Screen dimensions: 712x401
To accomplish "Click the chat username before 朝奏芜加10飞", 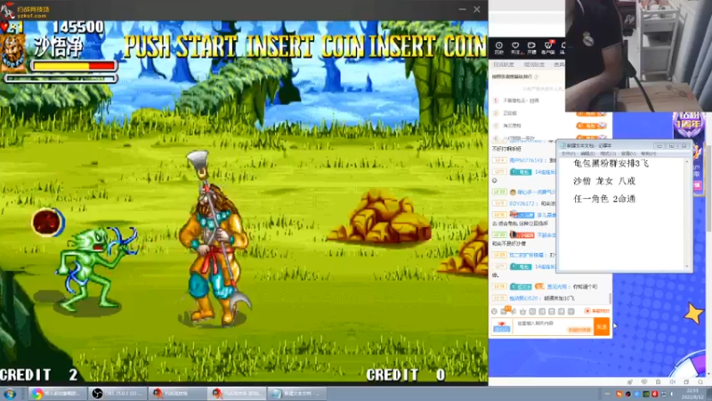I will coord(523,299).
